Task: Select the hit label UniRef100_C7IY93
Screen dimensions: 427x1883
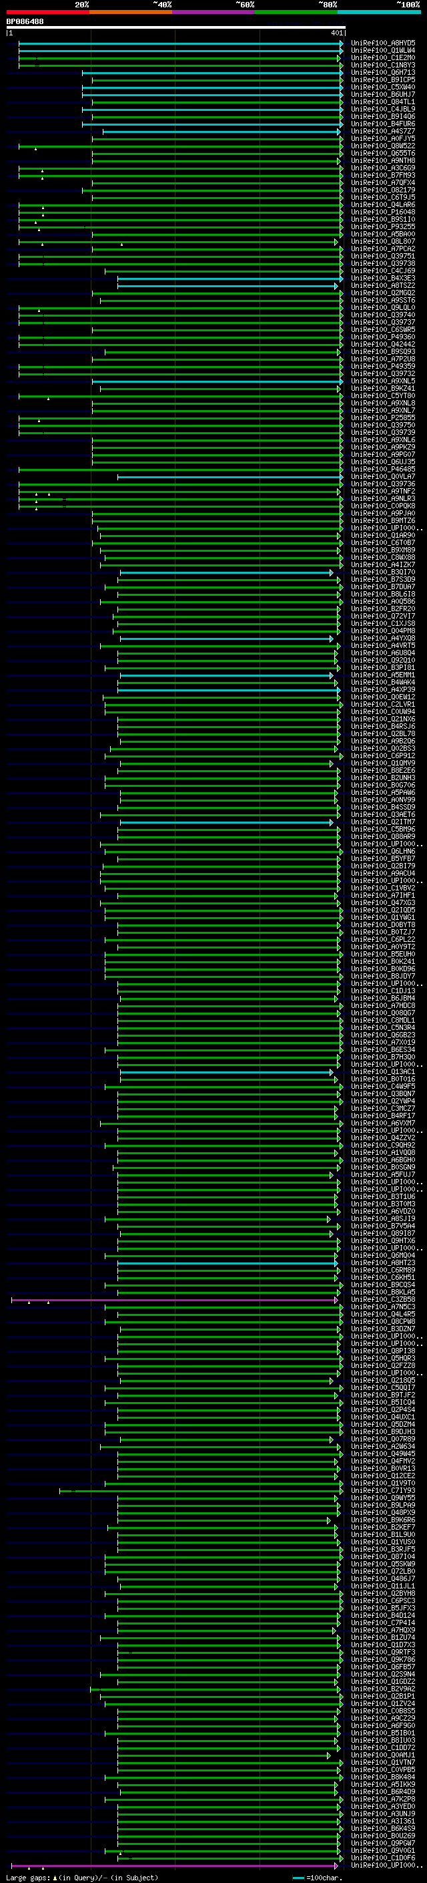Action: [383, 1490]
